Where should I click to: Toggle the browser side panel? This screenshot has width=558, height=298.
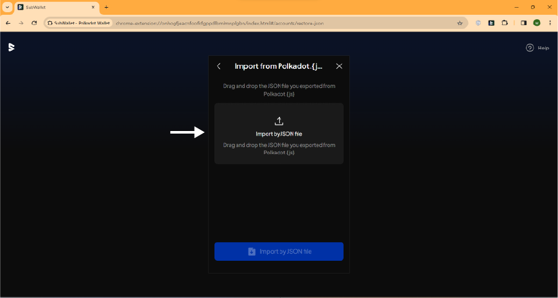(523, 22)
